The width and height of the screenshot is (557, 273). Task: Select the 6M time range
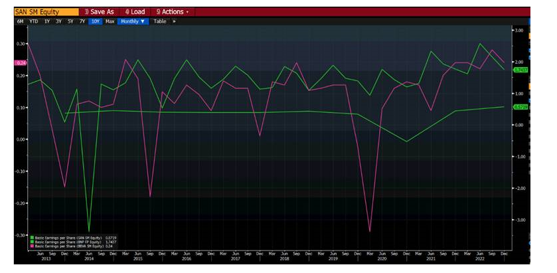pyautogui.click(x=21, y=21)
